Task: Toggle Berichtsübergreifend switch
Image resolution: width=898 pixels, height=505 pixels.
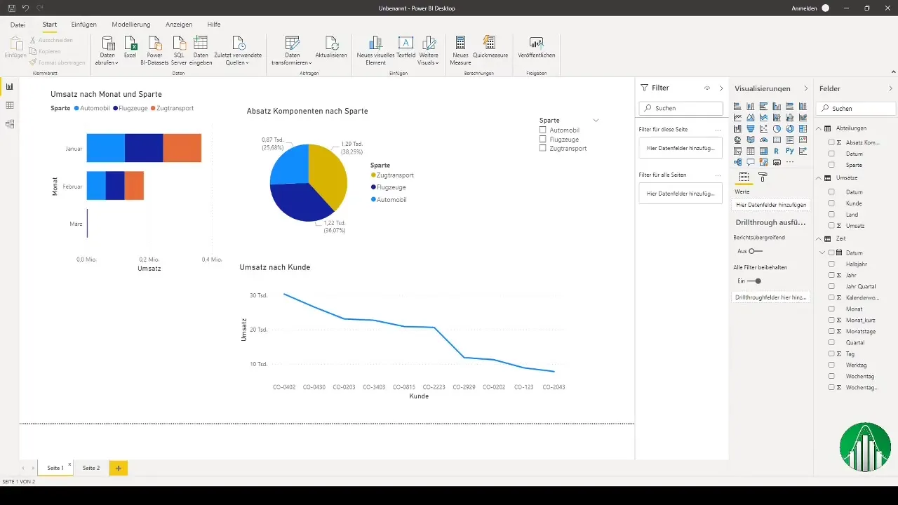Action: tap(755, 251)
